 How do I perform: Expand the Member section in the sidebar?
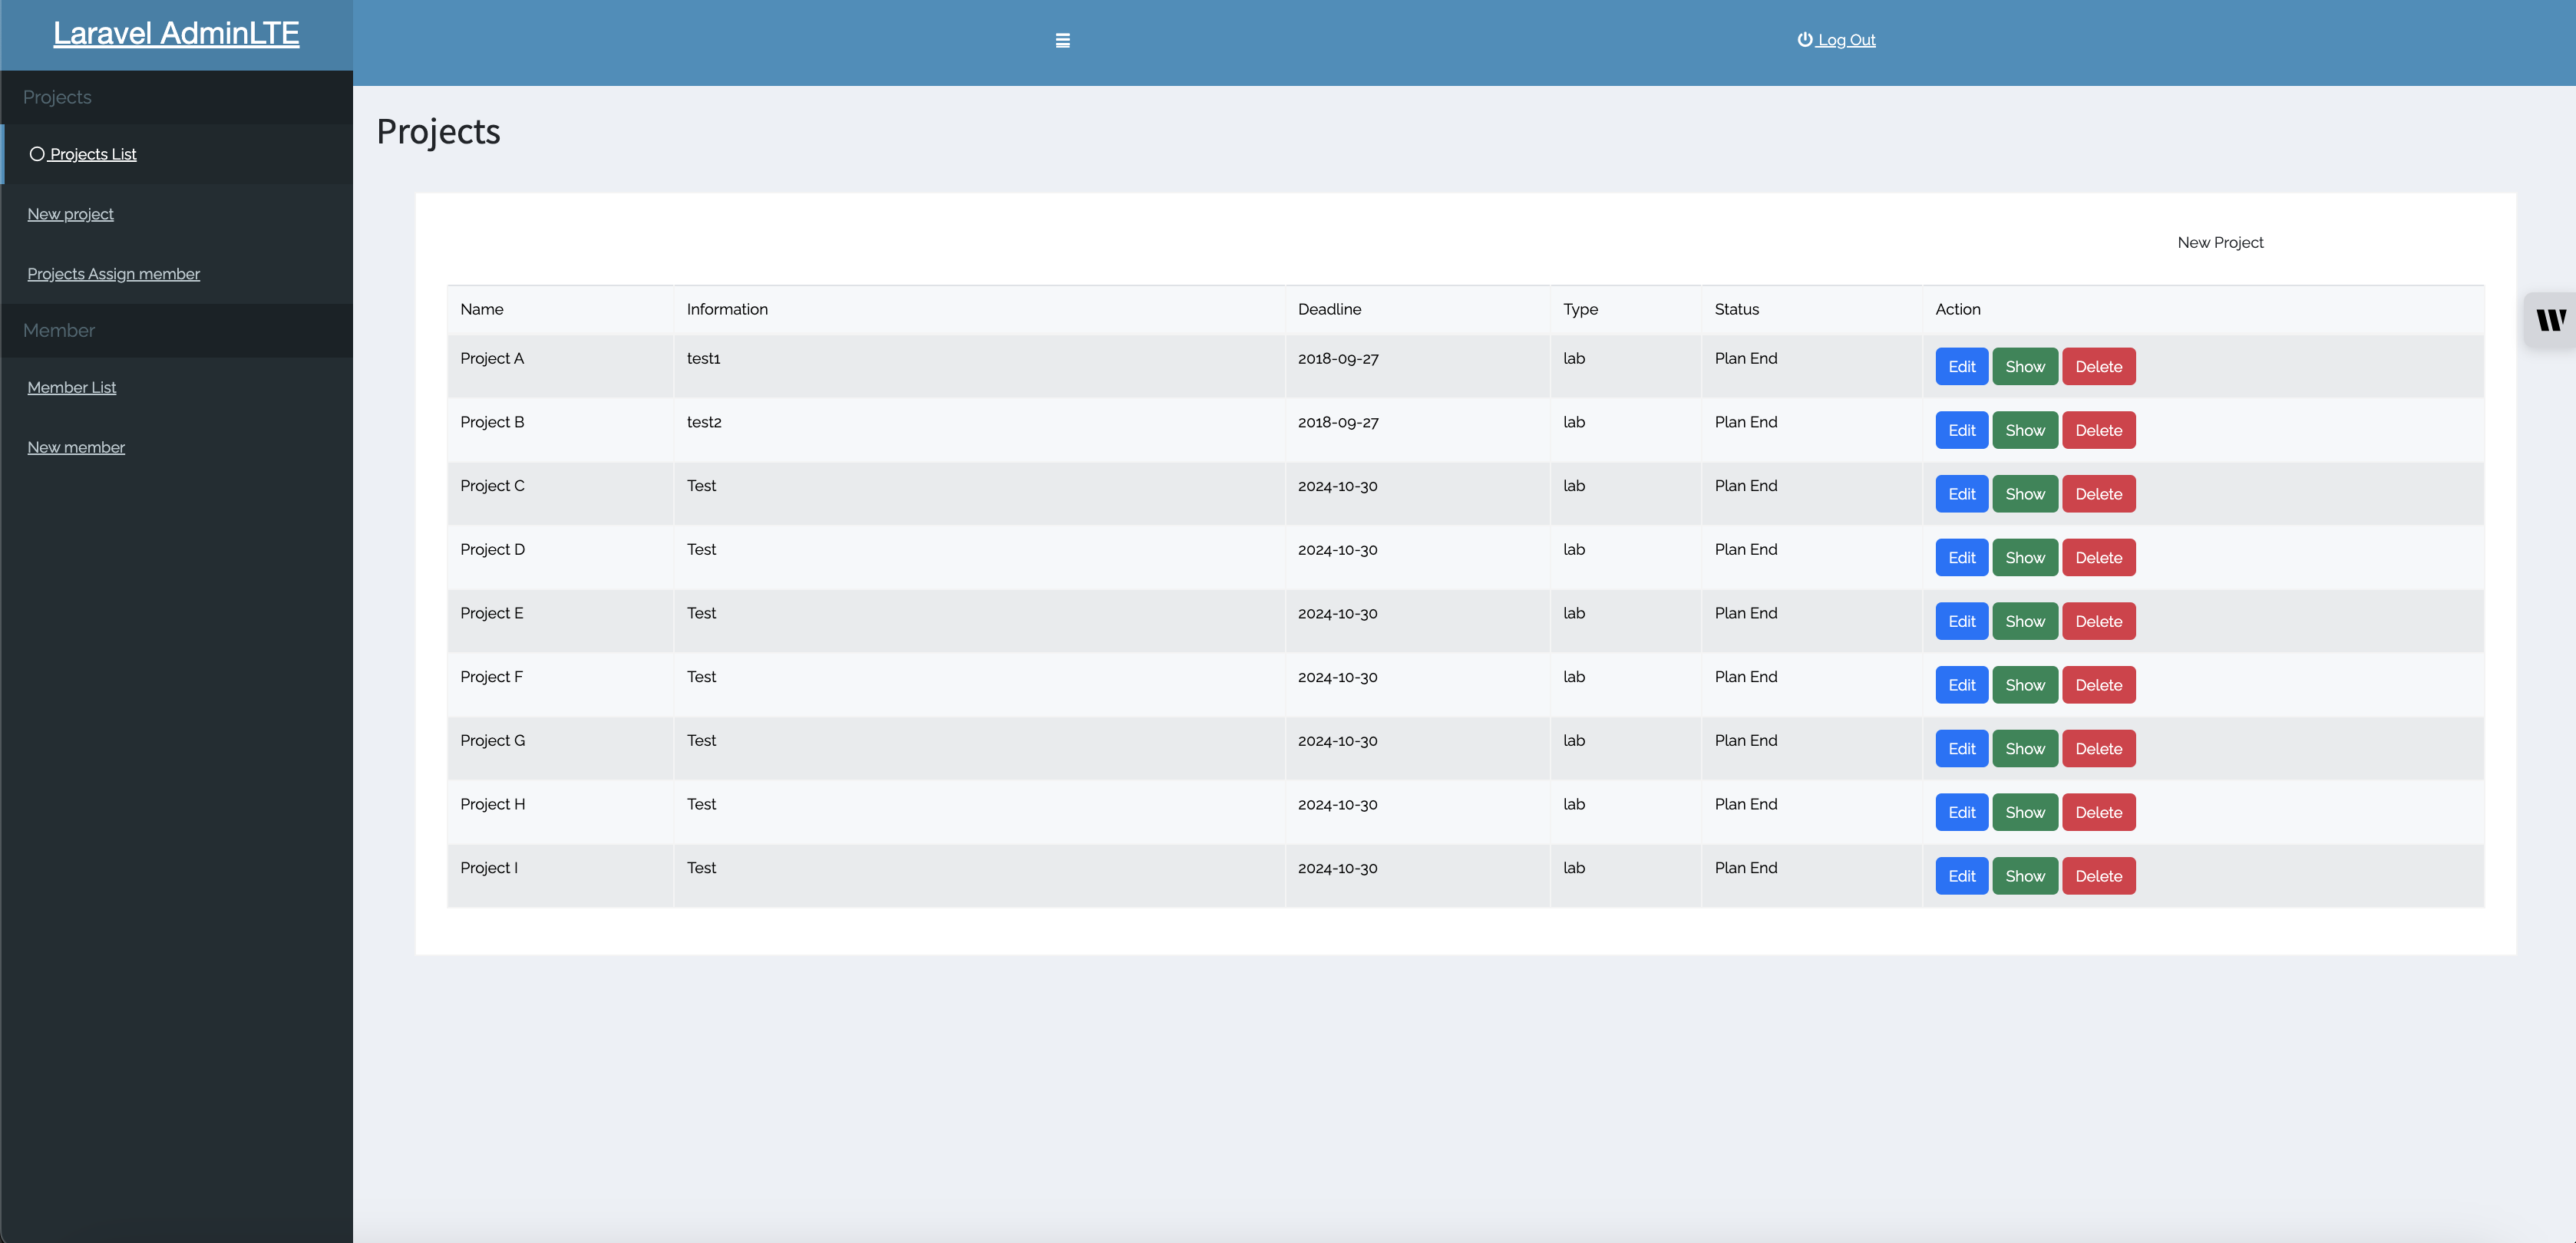[x=59, y=330]
